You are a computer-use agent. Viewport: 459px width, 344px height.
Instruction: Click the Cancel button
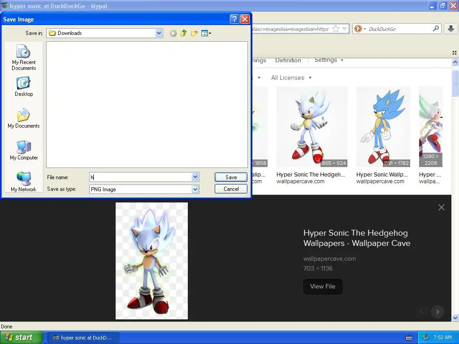231,189
